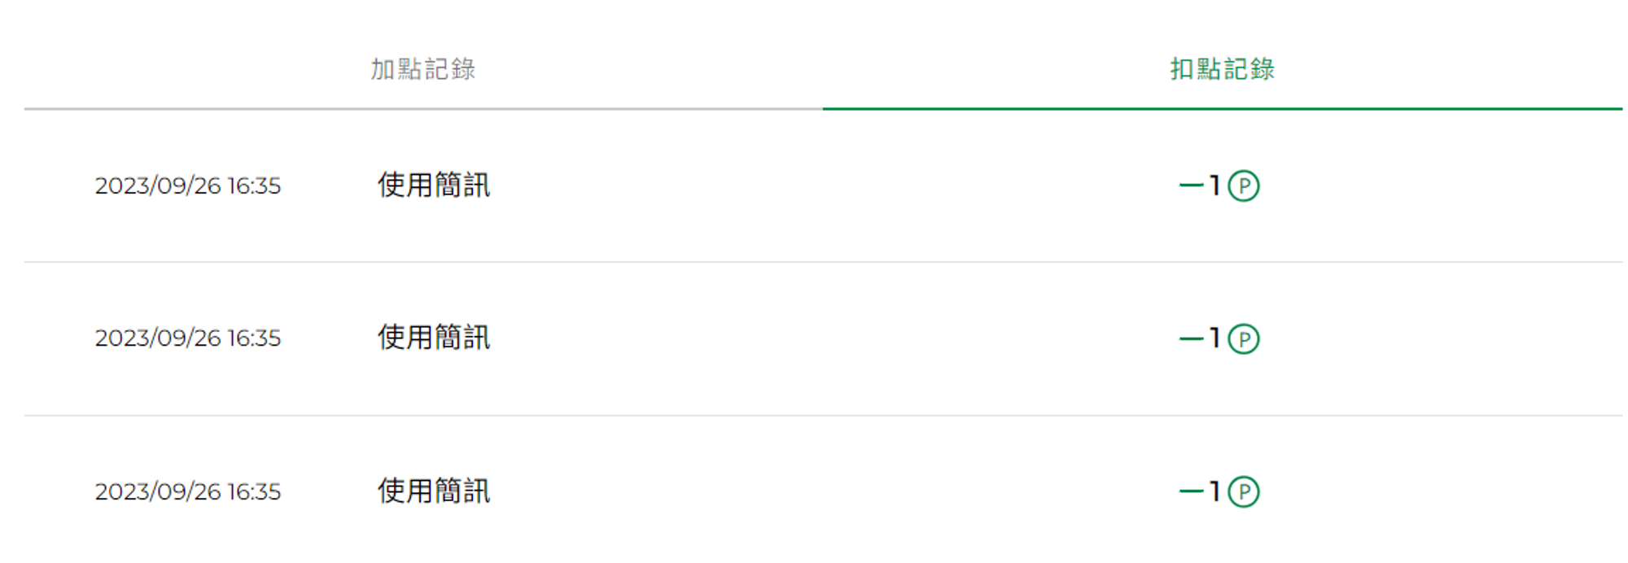Click the gray underline below 加點記錄

coord(423,108)
